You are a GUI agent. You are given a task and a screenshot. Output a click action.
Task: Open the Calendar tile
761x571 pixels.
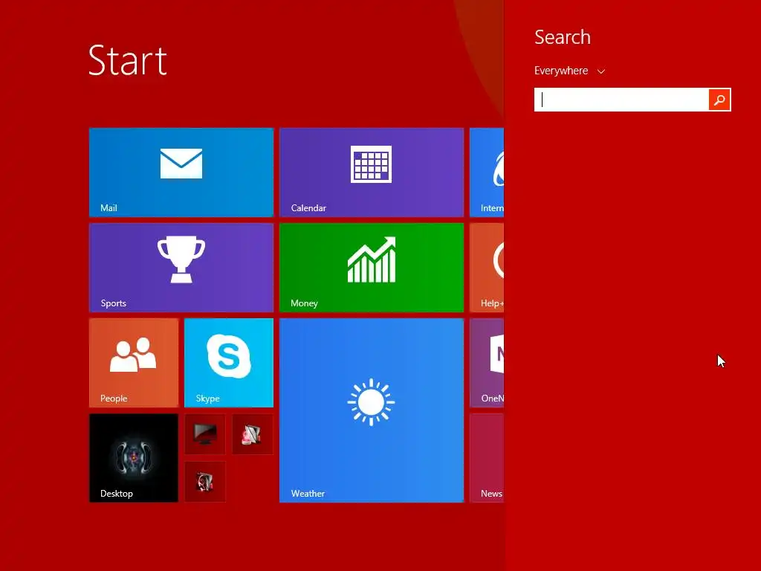372,172
